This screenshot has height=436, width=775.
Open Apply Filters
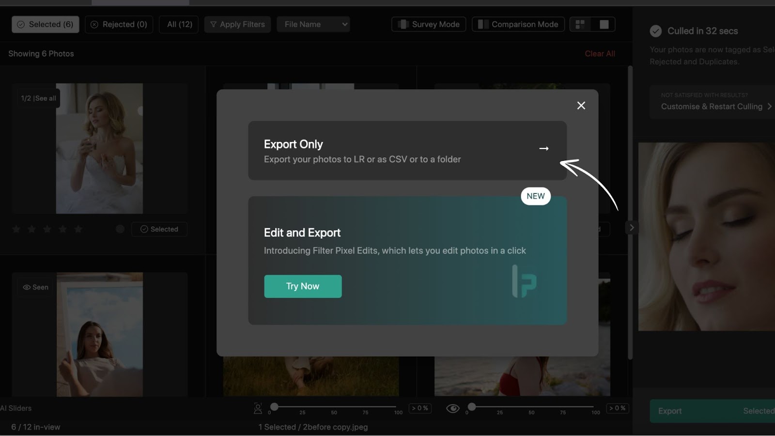coord(237,24)
